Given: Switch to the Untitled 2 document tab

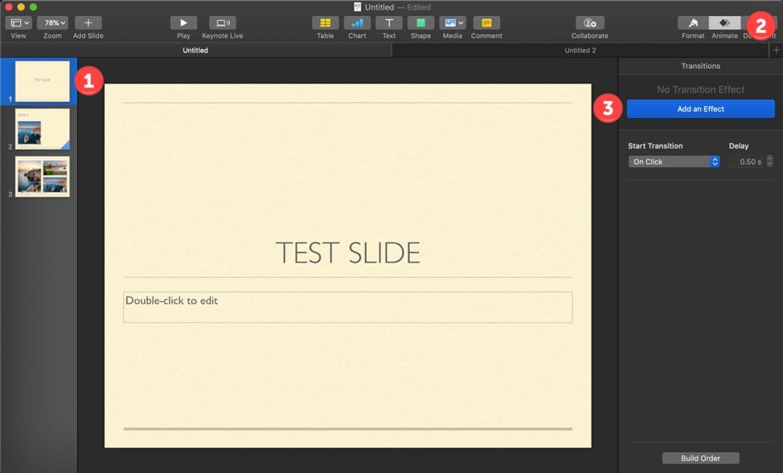Looking at the screenshot, I should click(580, 50).
